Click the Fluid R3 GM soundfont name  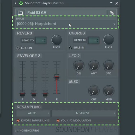(37, 13)
